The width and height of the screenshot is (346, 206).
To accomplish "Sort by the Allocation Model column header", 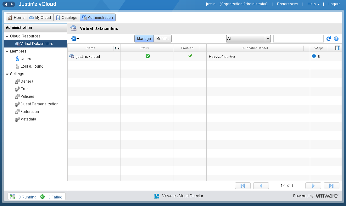I will point(255,48).
